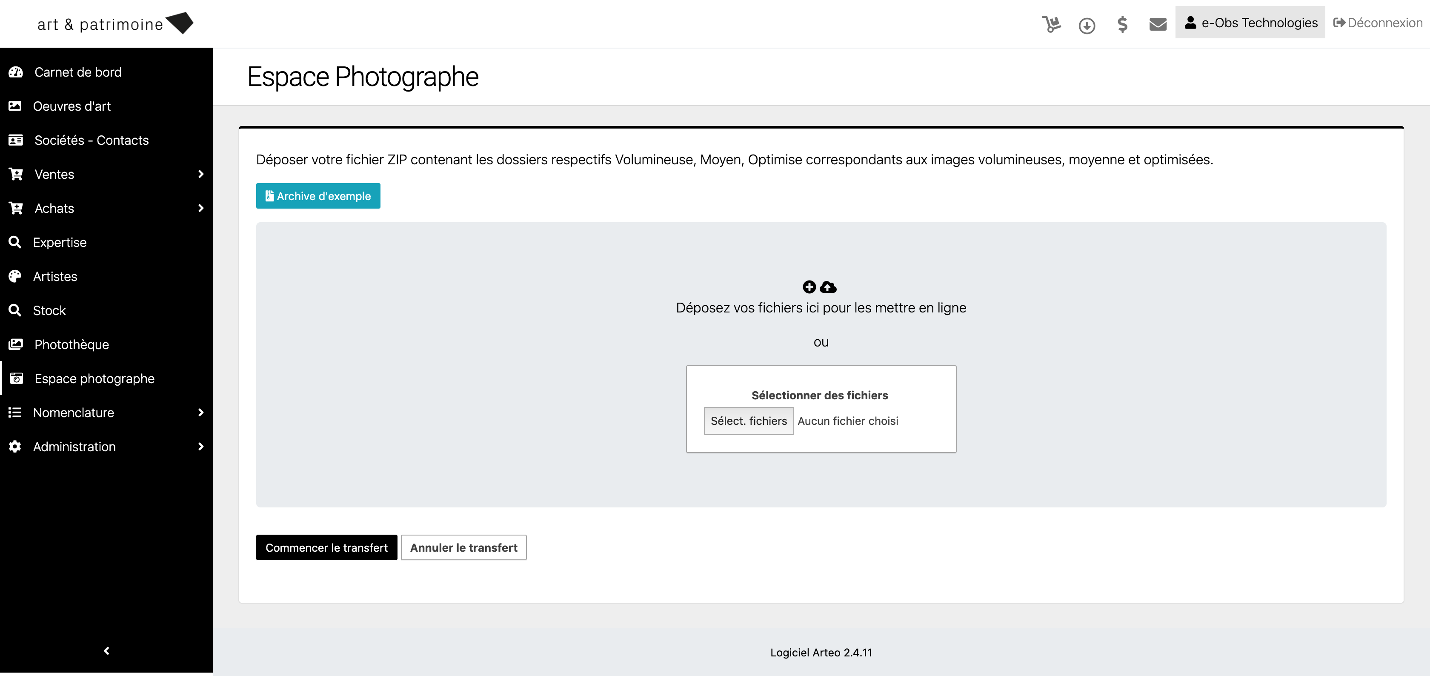Click the 'Sélectionner des fichiers' label
This screenshot has width=1430, height=676.
[x=819, y=395]
